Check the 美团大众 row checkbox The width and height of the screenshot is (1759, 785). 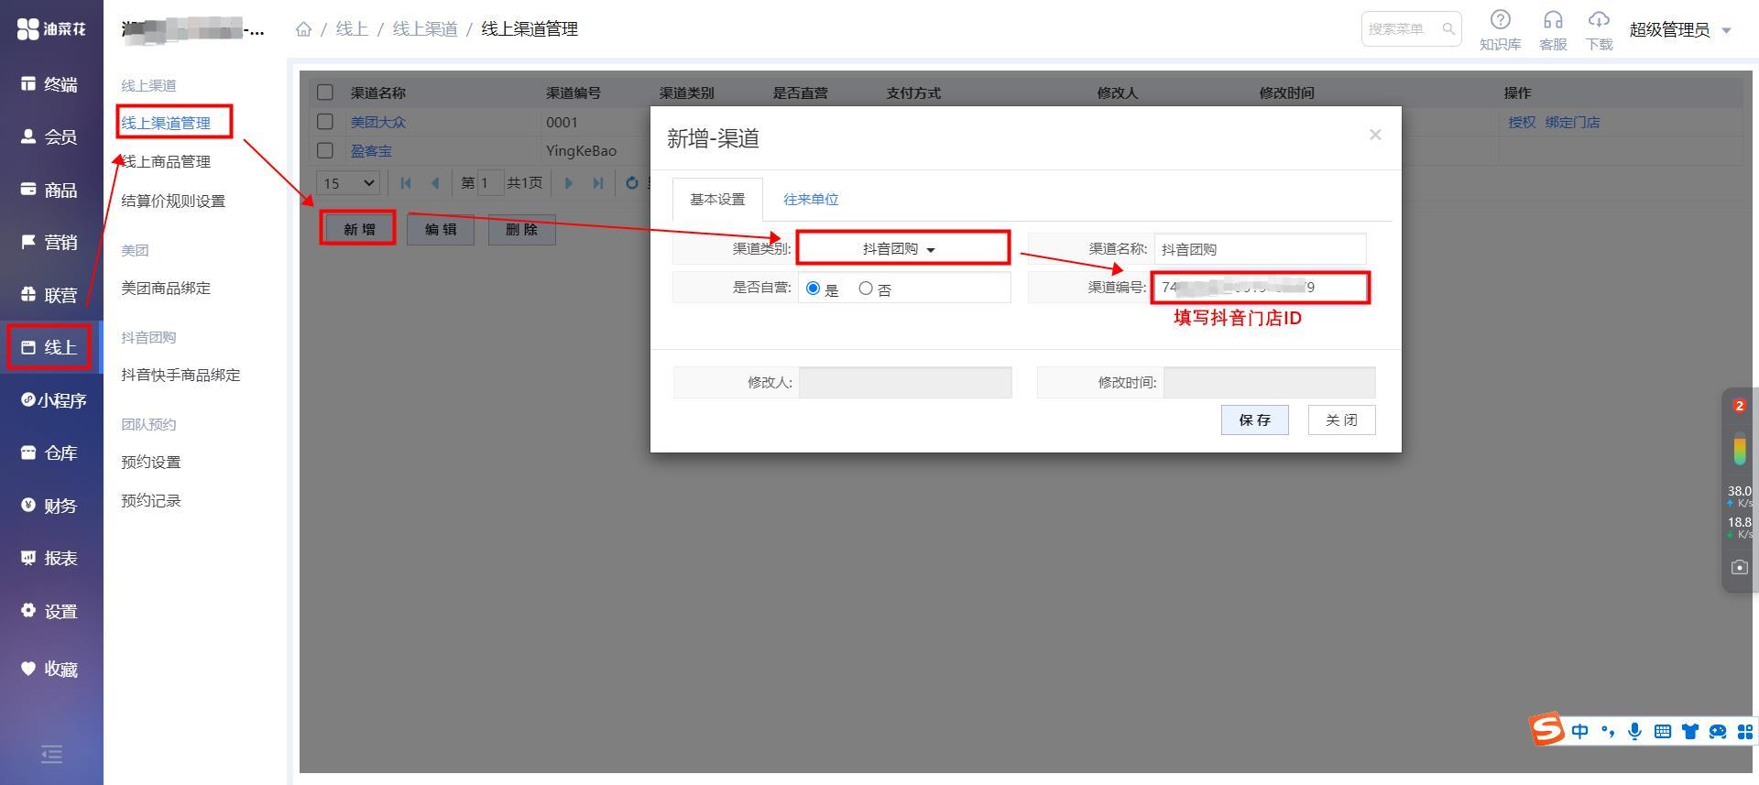[325, 122]
